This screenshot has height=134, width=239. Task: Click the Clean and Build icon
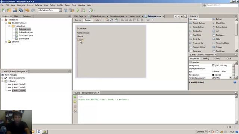coord(72,10)
